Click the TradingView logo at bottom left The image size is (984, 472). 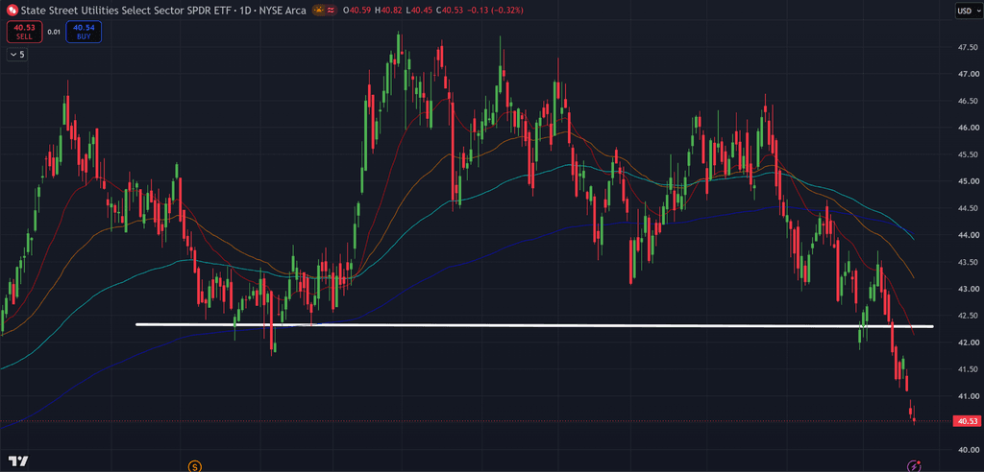click(20, 461)
